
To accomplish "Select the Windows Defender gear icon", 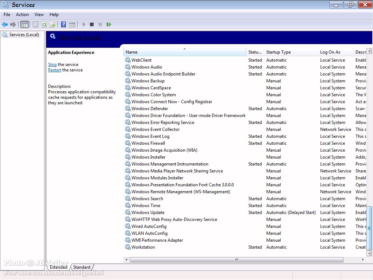I will [128, 108].
